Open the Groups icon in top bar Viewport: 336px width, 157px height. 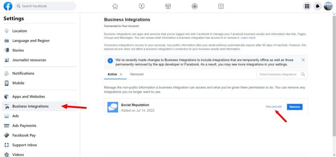coord(195,6)
